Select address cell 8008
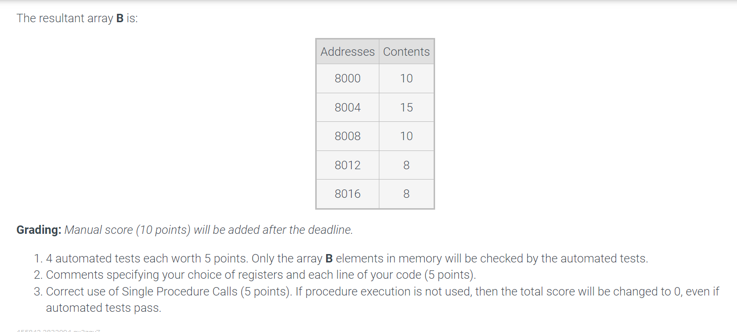The image size is (737, 332). 347,136
